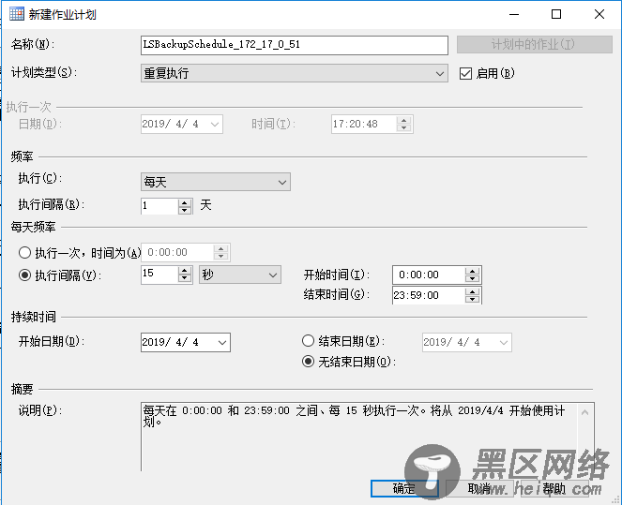The image size is (622, 505).
Task: Select the 执行间隔(V) radio button
Action: 25,275
